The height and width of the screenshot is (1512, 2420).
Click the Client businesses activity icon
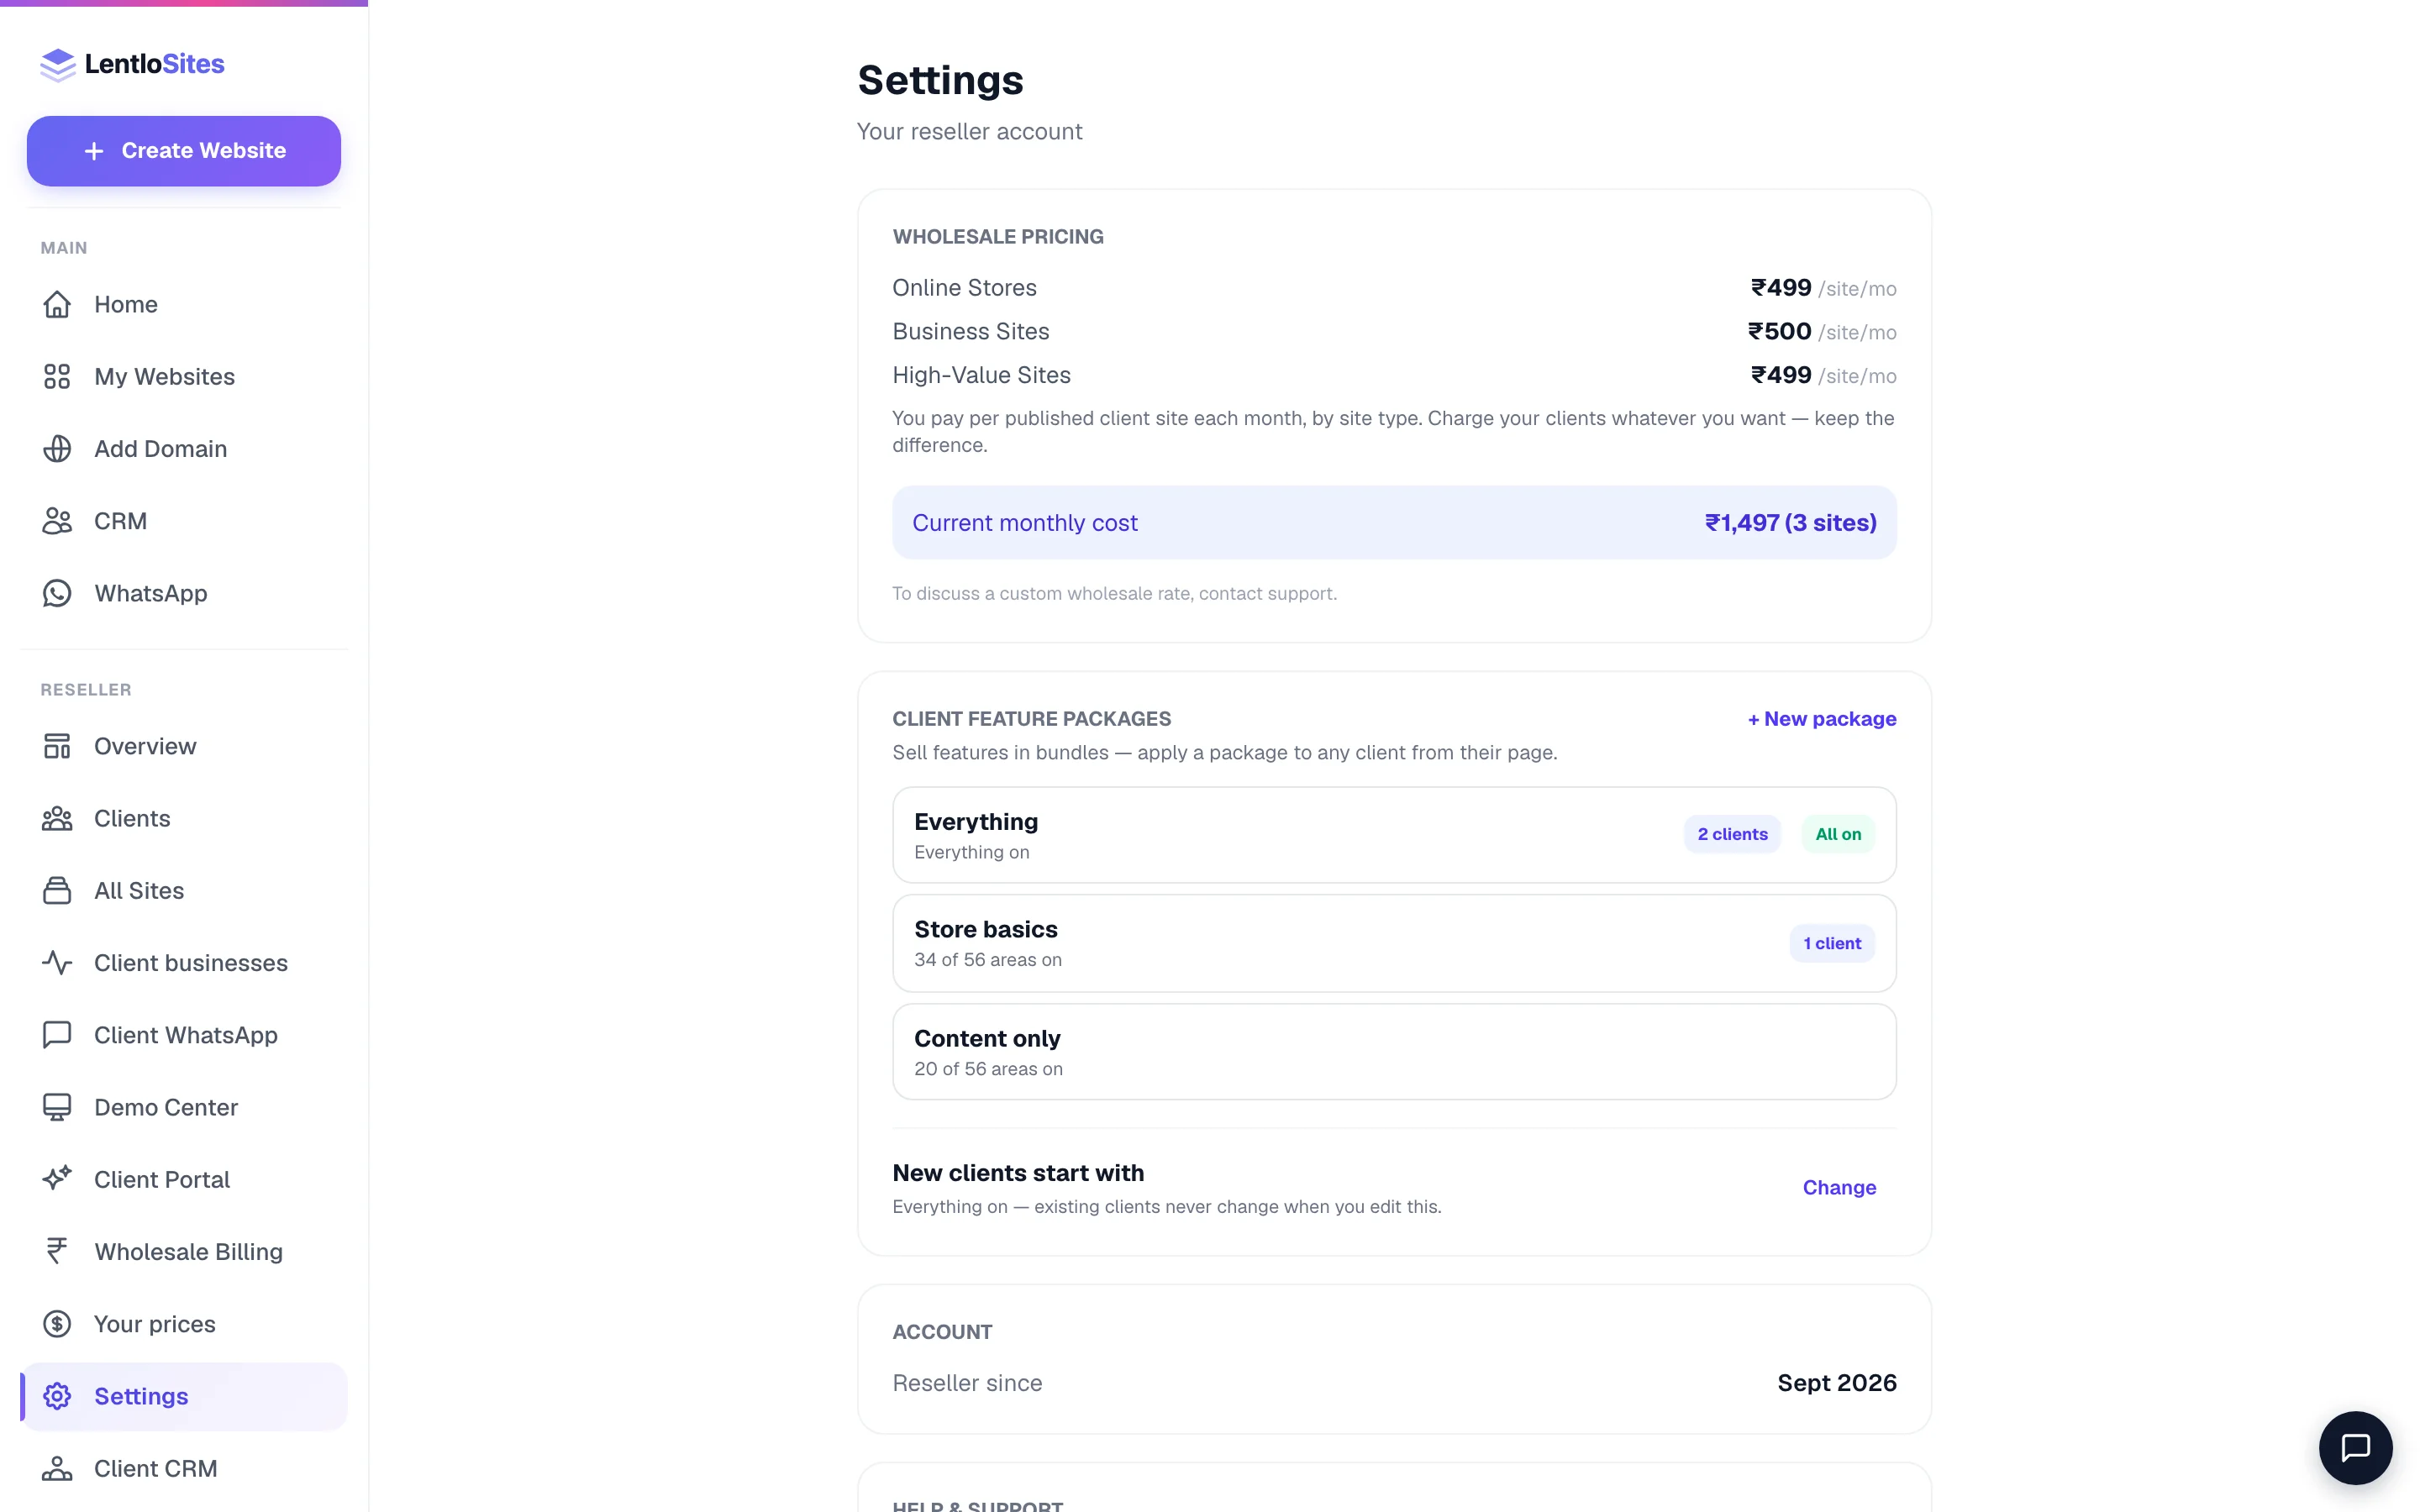57,963
